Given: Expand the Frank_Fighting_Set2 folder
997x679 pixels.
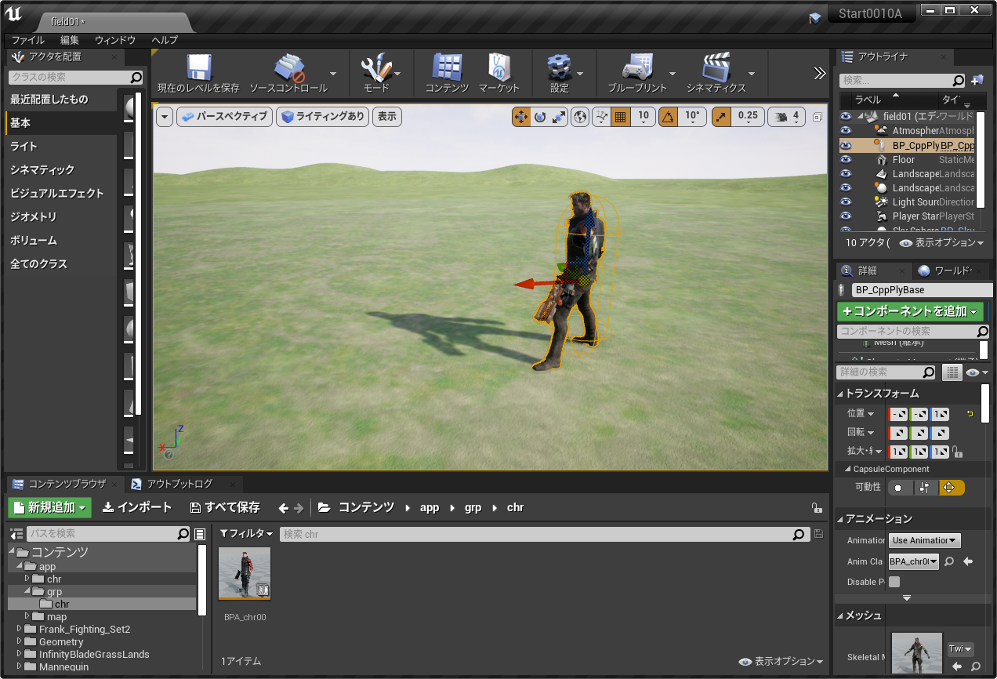Looking at the screenshot, I should pos(20,629).
